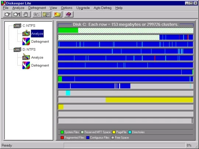The height and width of the screenshot is (149, 199).
Task: Open help using the purple book icon
Action: coord(69,14)
